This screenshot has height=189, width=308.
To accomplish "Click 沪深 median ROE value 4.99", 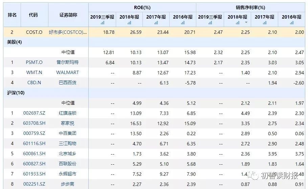I will (137, 103).
